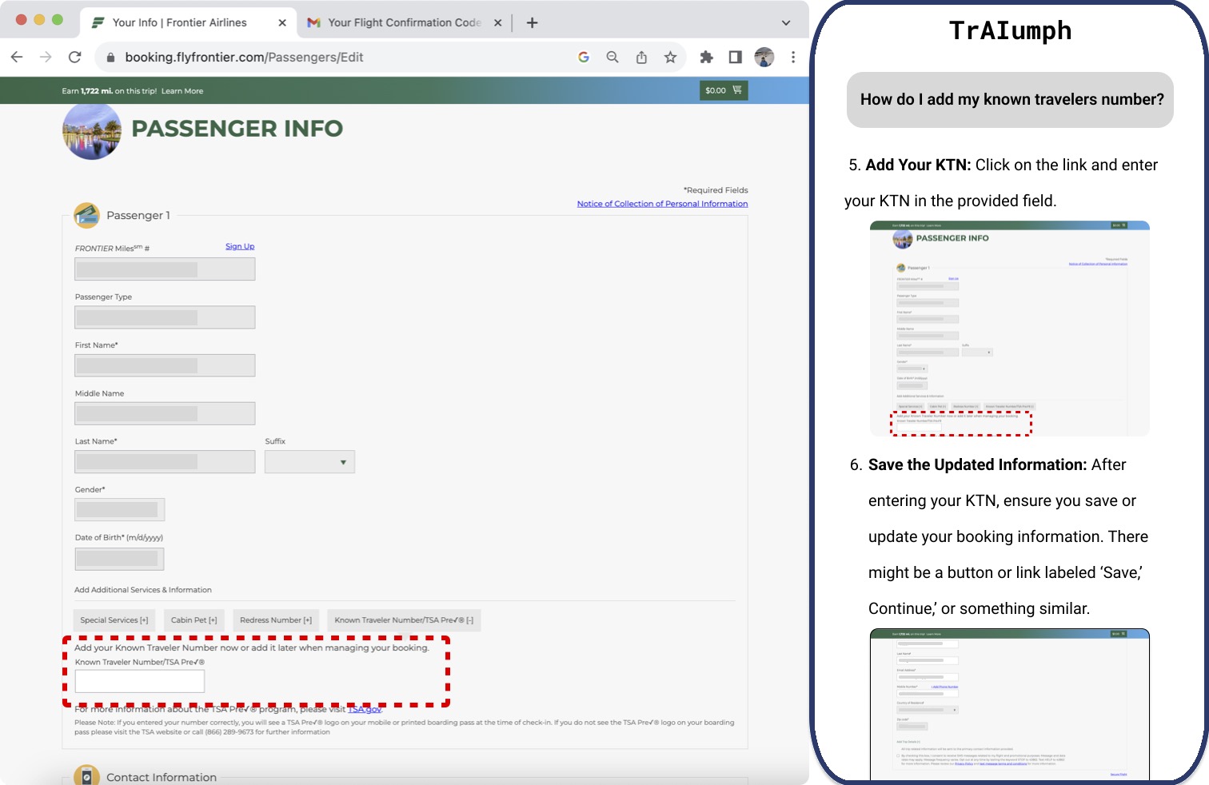Bookmark this page with the star
The width and height of the screenshot is (1209, 785).
tap(670, 57)
